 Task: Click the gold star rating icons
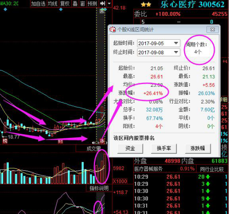[x=146, y=4]
